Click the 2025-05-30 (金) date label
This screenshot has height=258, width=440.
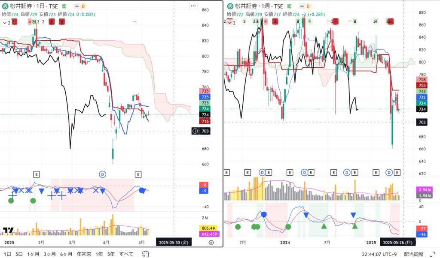[174, 242]
